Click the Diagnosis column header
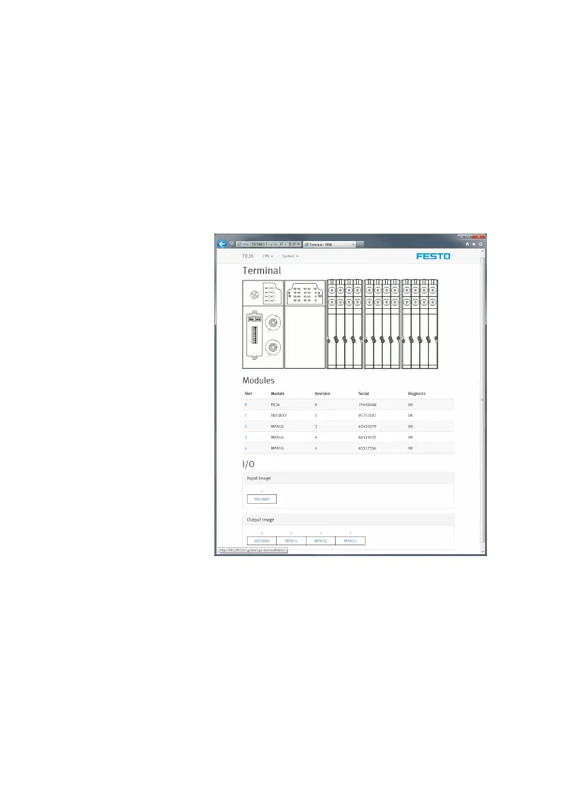Screen dimensions: 569x808 point(416,394)
